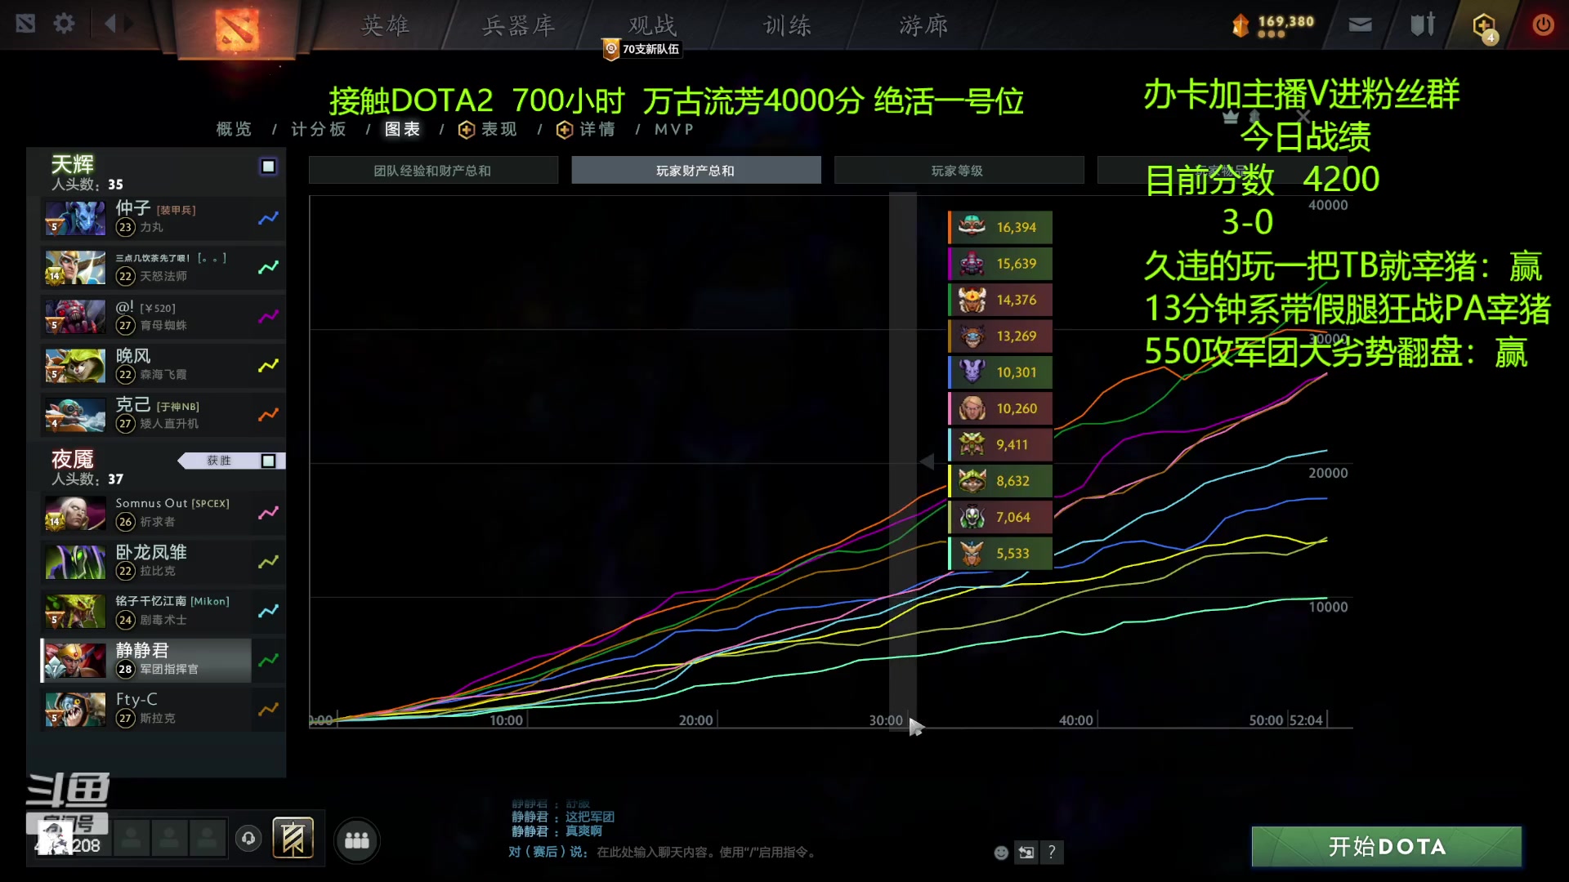Toggle 静静君 graph line visibility

(x=268, y=660)
